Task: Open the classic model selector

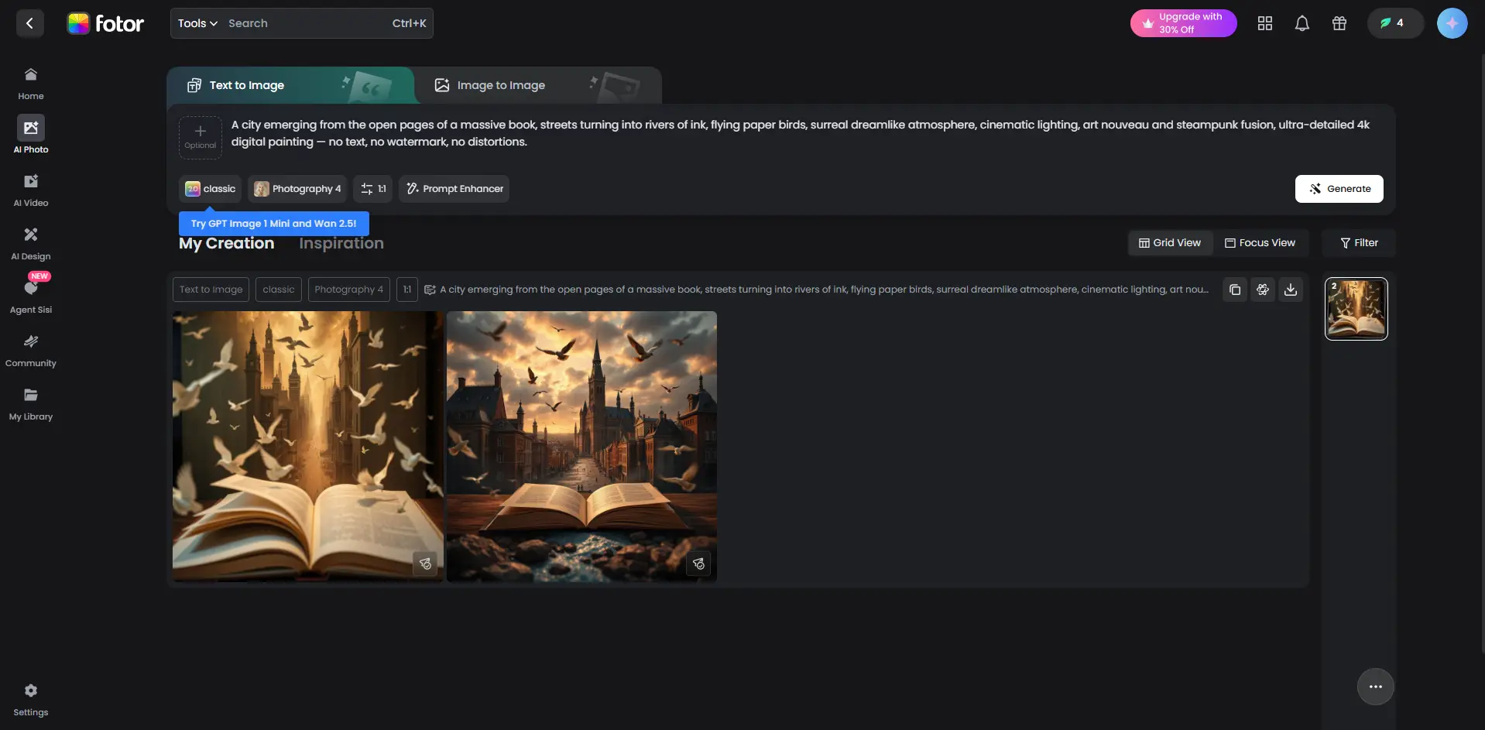Action: click(210, 189)
